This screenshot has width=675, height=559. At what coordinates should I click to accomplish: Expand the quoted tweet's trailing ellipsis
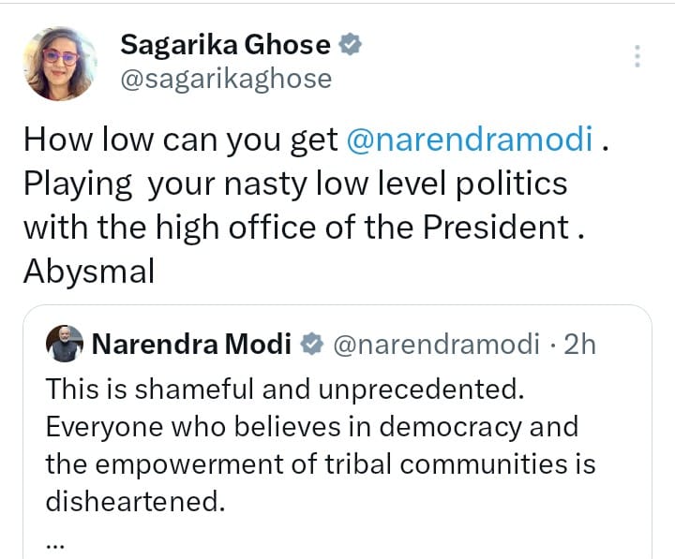click(x=56, y=542)
